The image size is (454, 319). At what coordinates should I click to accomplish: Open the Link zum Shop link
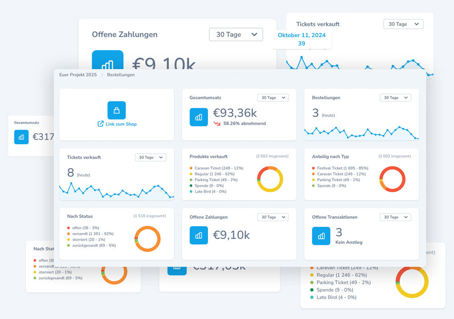pos(121,124)
